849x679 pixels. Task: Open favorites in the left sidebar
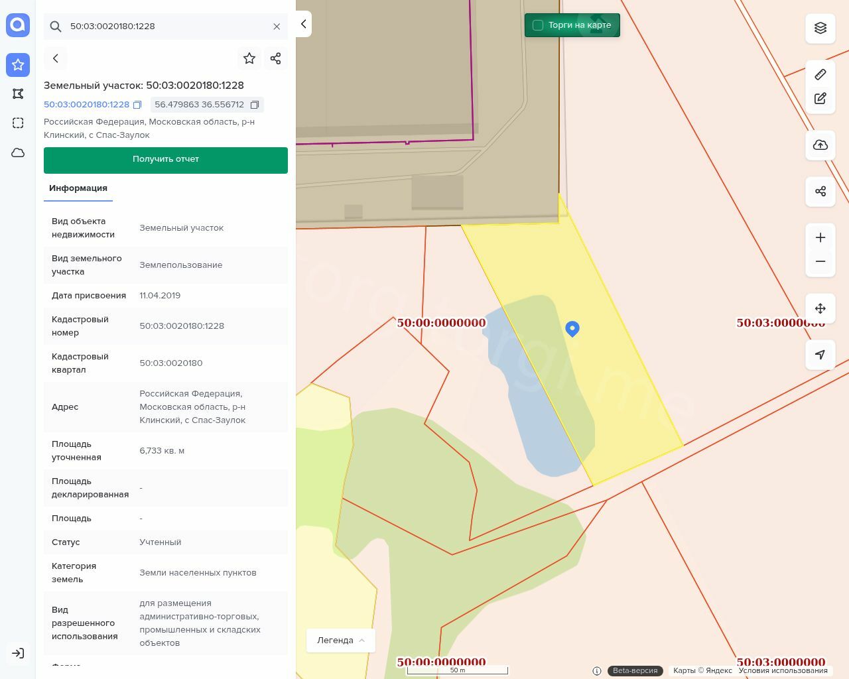point(18,64)
